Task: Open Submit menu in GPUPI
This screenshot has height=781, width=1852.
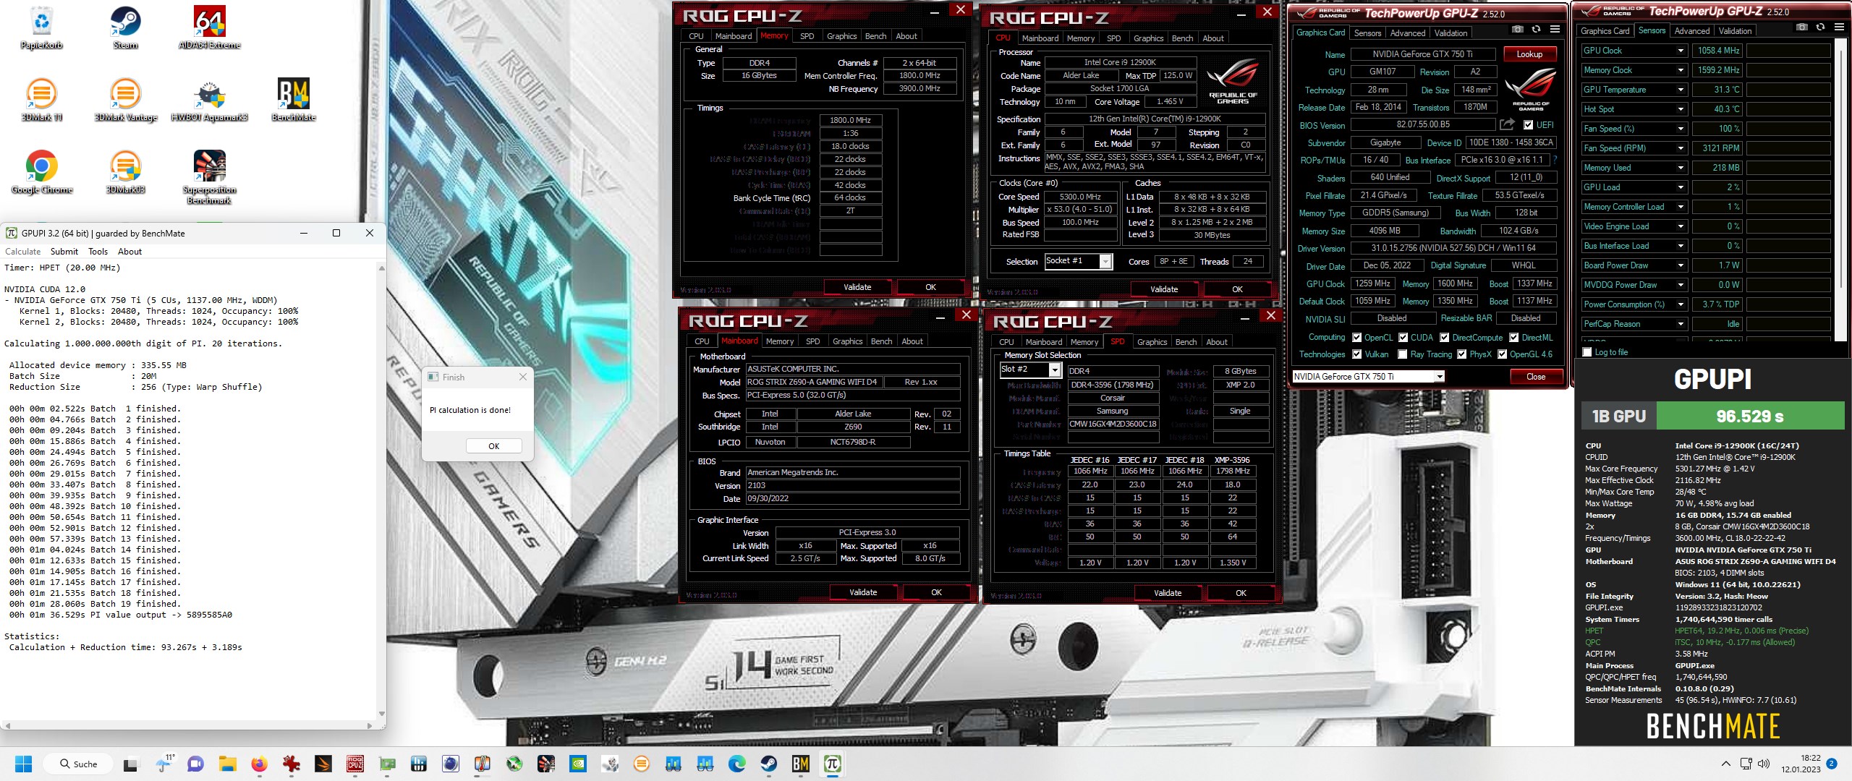Action: coord(64,252)
